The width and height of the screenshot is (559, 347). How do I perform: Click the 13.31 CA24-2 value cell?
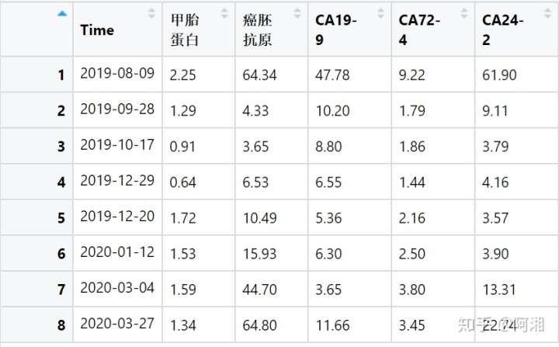point(498,289)
